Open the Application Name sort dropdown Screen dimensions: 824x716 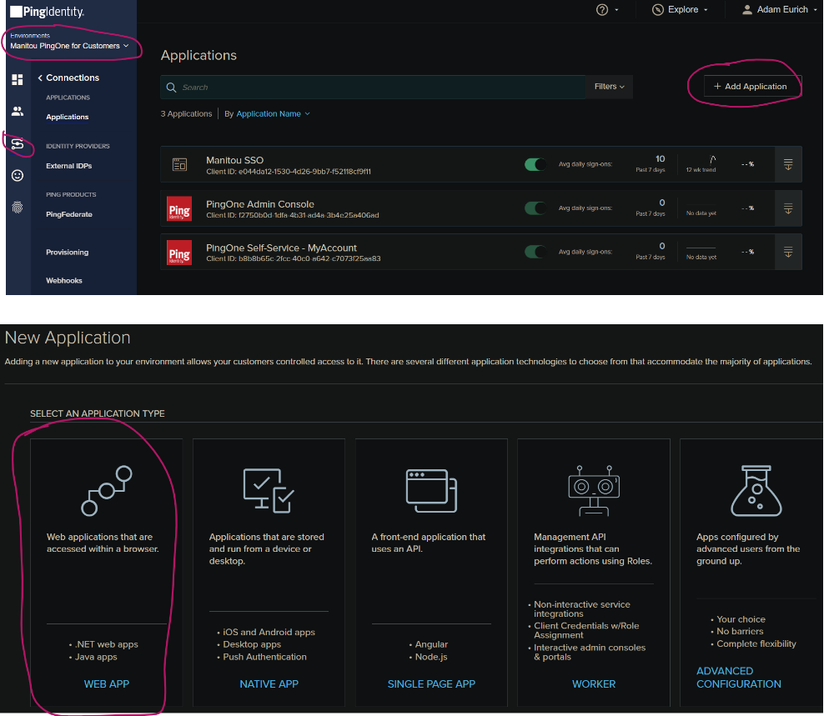(273, 114)
